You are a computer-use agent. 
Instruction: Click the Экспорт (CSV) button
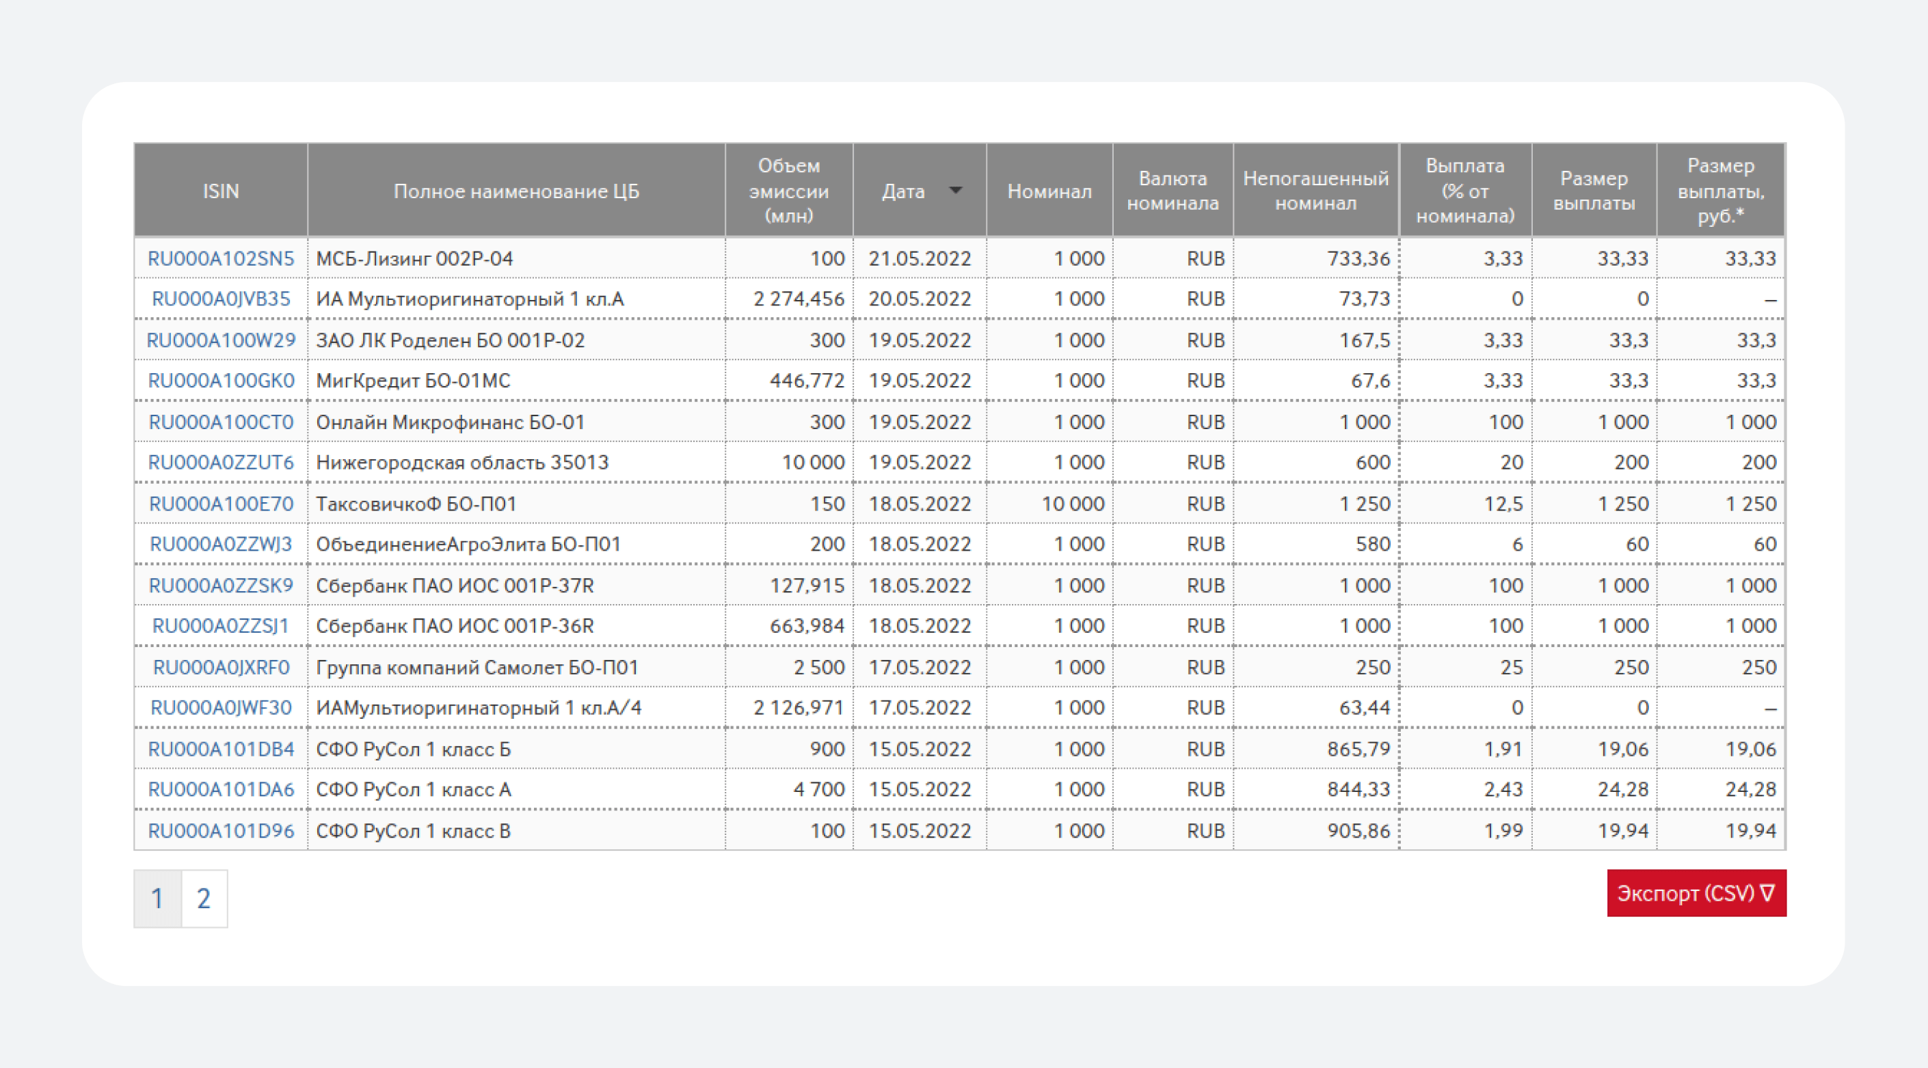[1696, 893]
